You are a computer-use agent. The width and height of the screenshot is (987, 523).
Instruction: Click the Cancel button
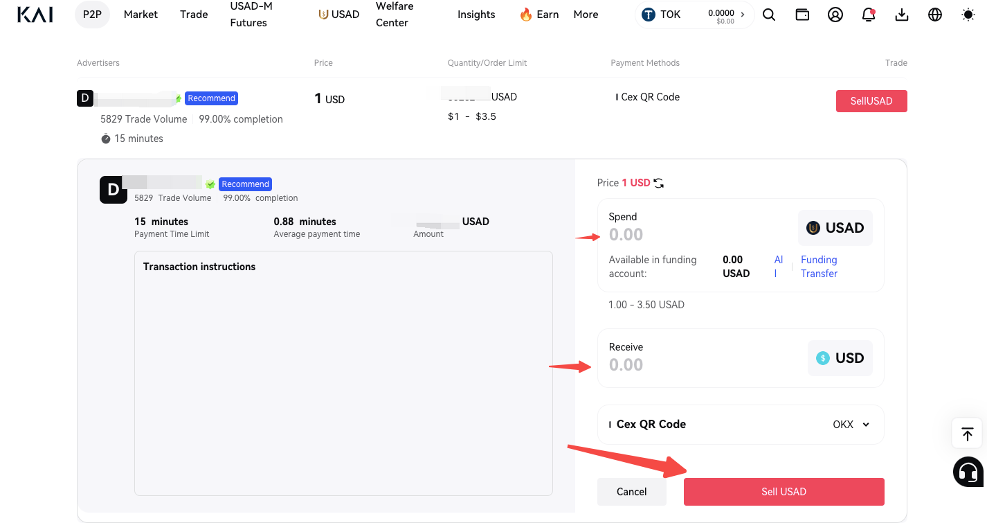point(632,492)
